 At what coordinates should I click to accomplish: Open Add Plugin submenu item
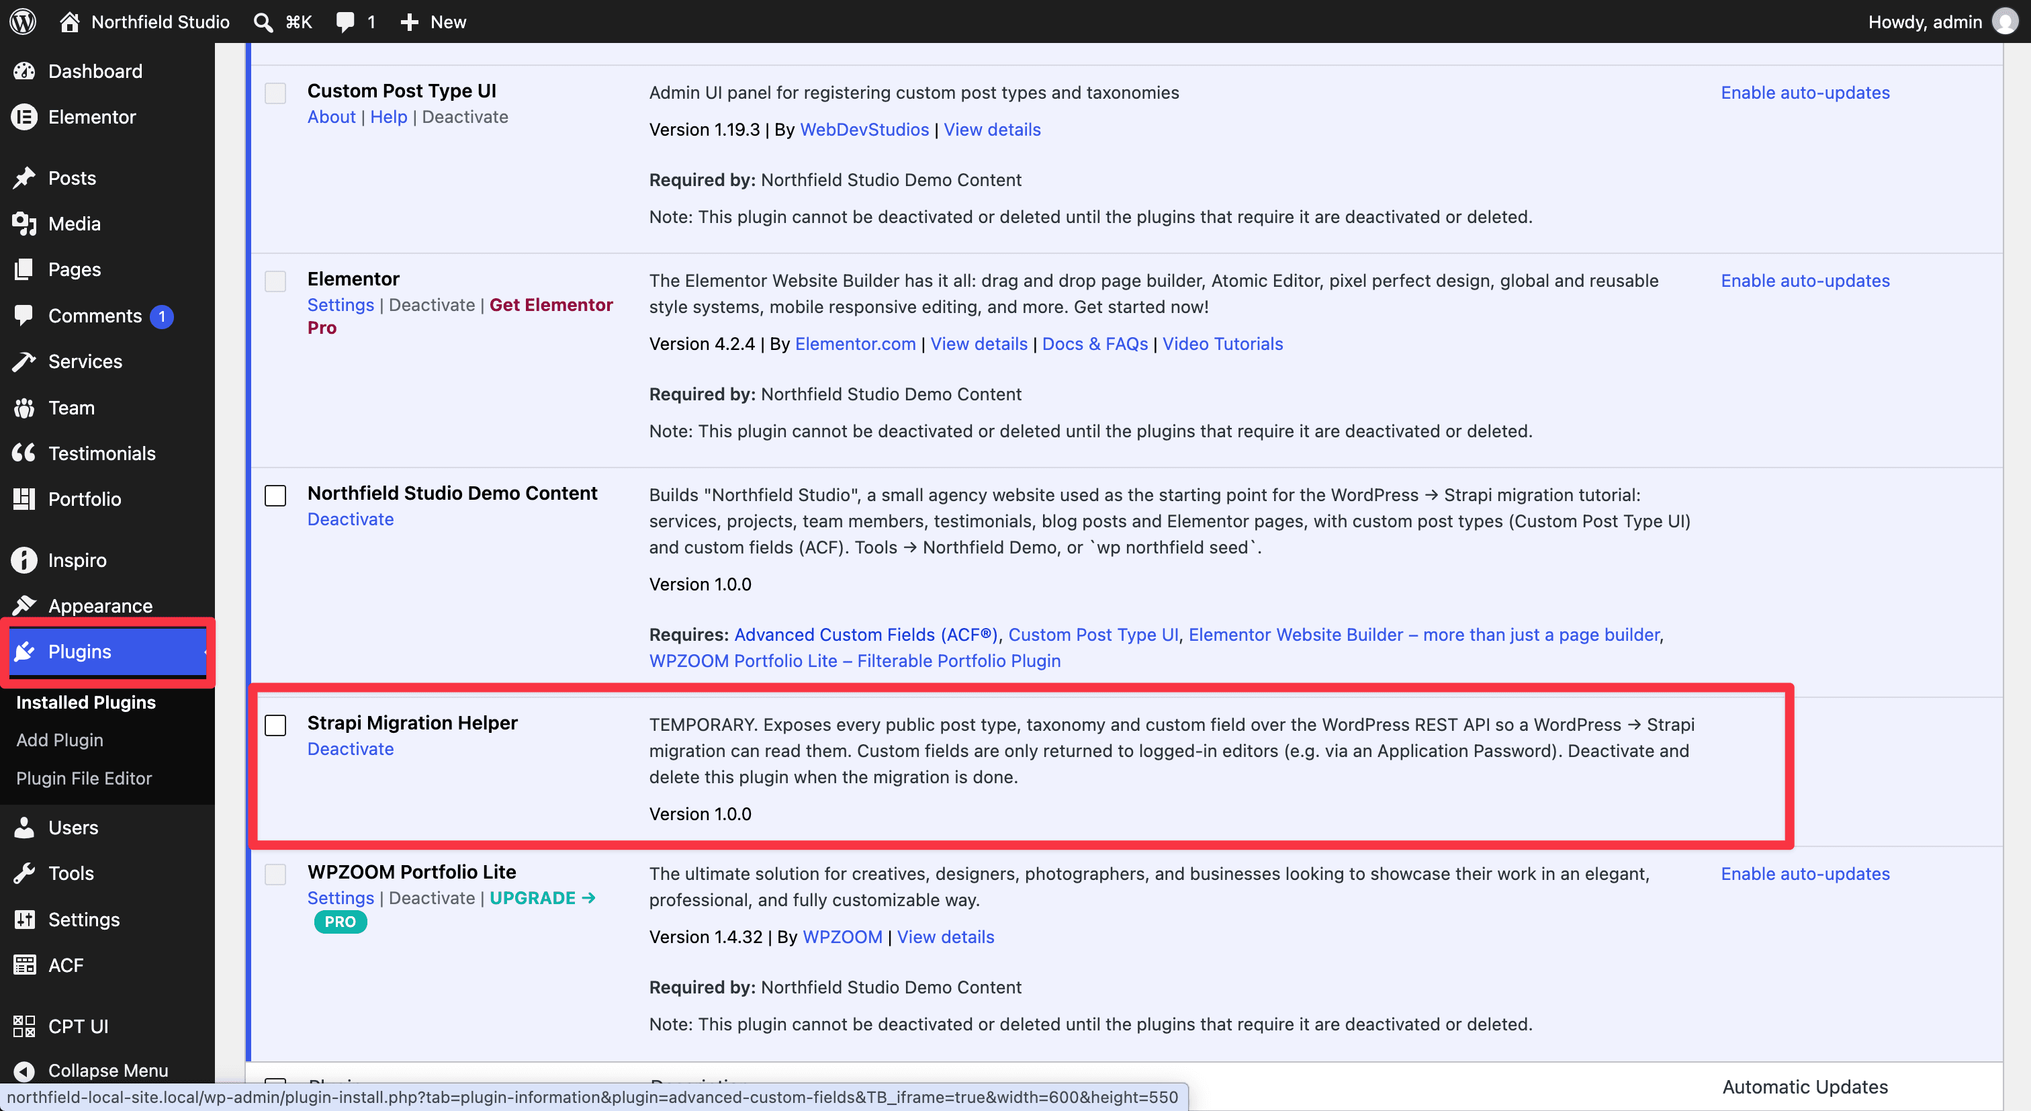coord(60,740)
